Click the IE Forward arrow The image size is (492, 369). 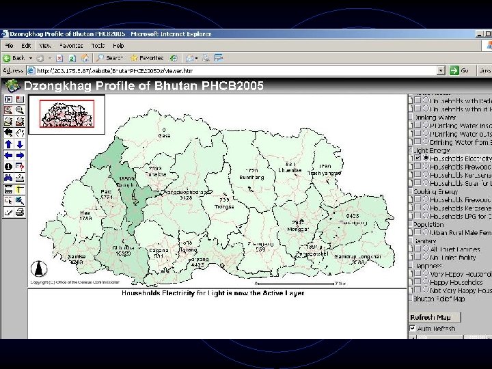pyautogui.click(x=40, y=58)
